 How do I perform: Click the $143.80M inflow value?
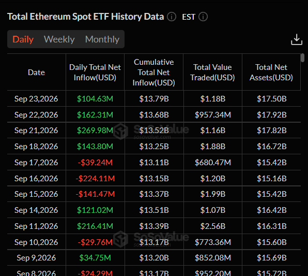coord(95,147)
